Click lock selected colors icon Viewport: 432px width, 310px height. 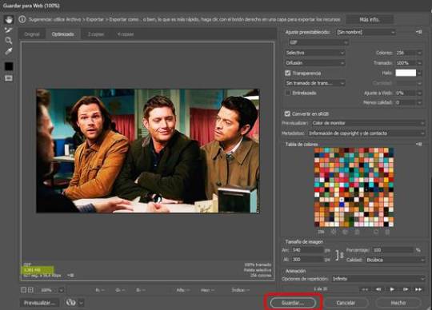click(357, 232)
